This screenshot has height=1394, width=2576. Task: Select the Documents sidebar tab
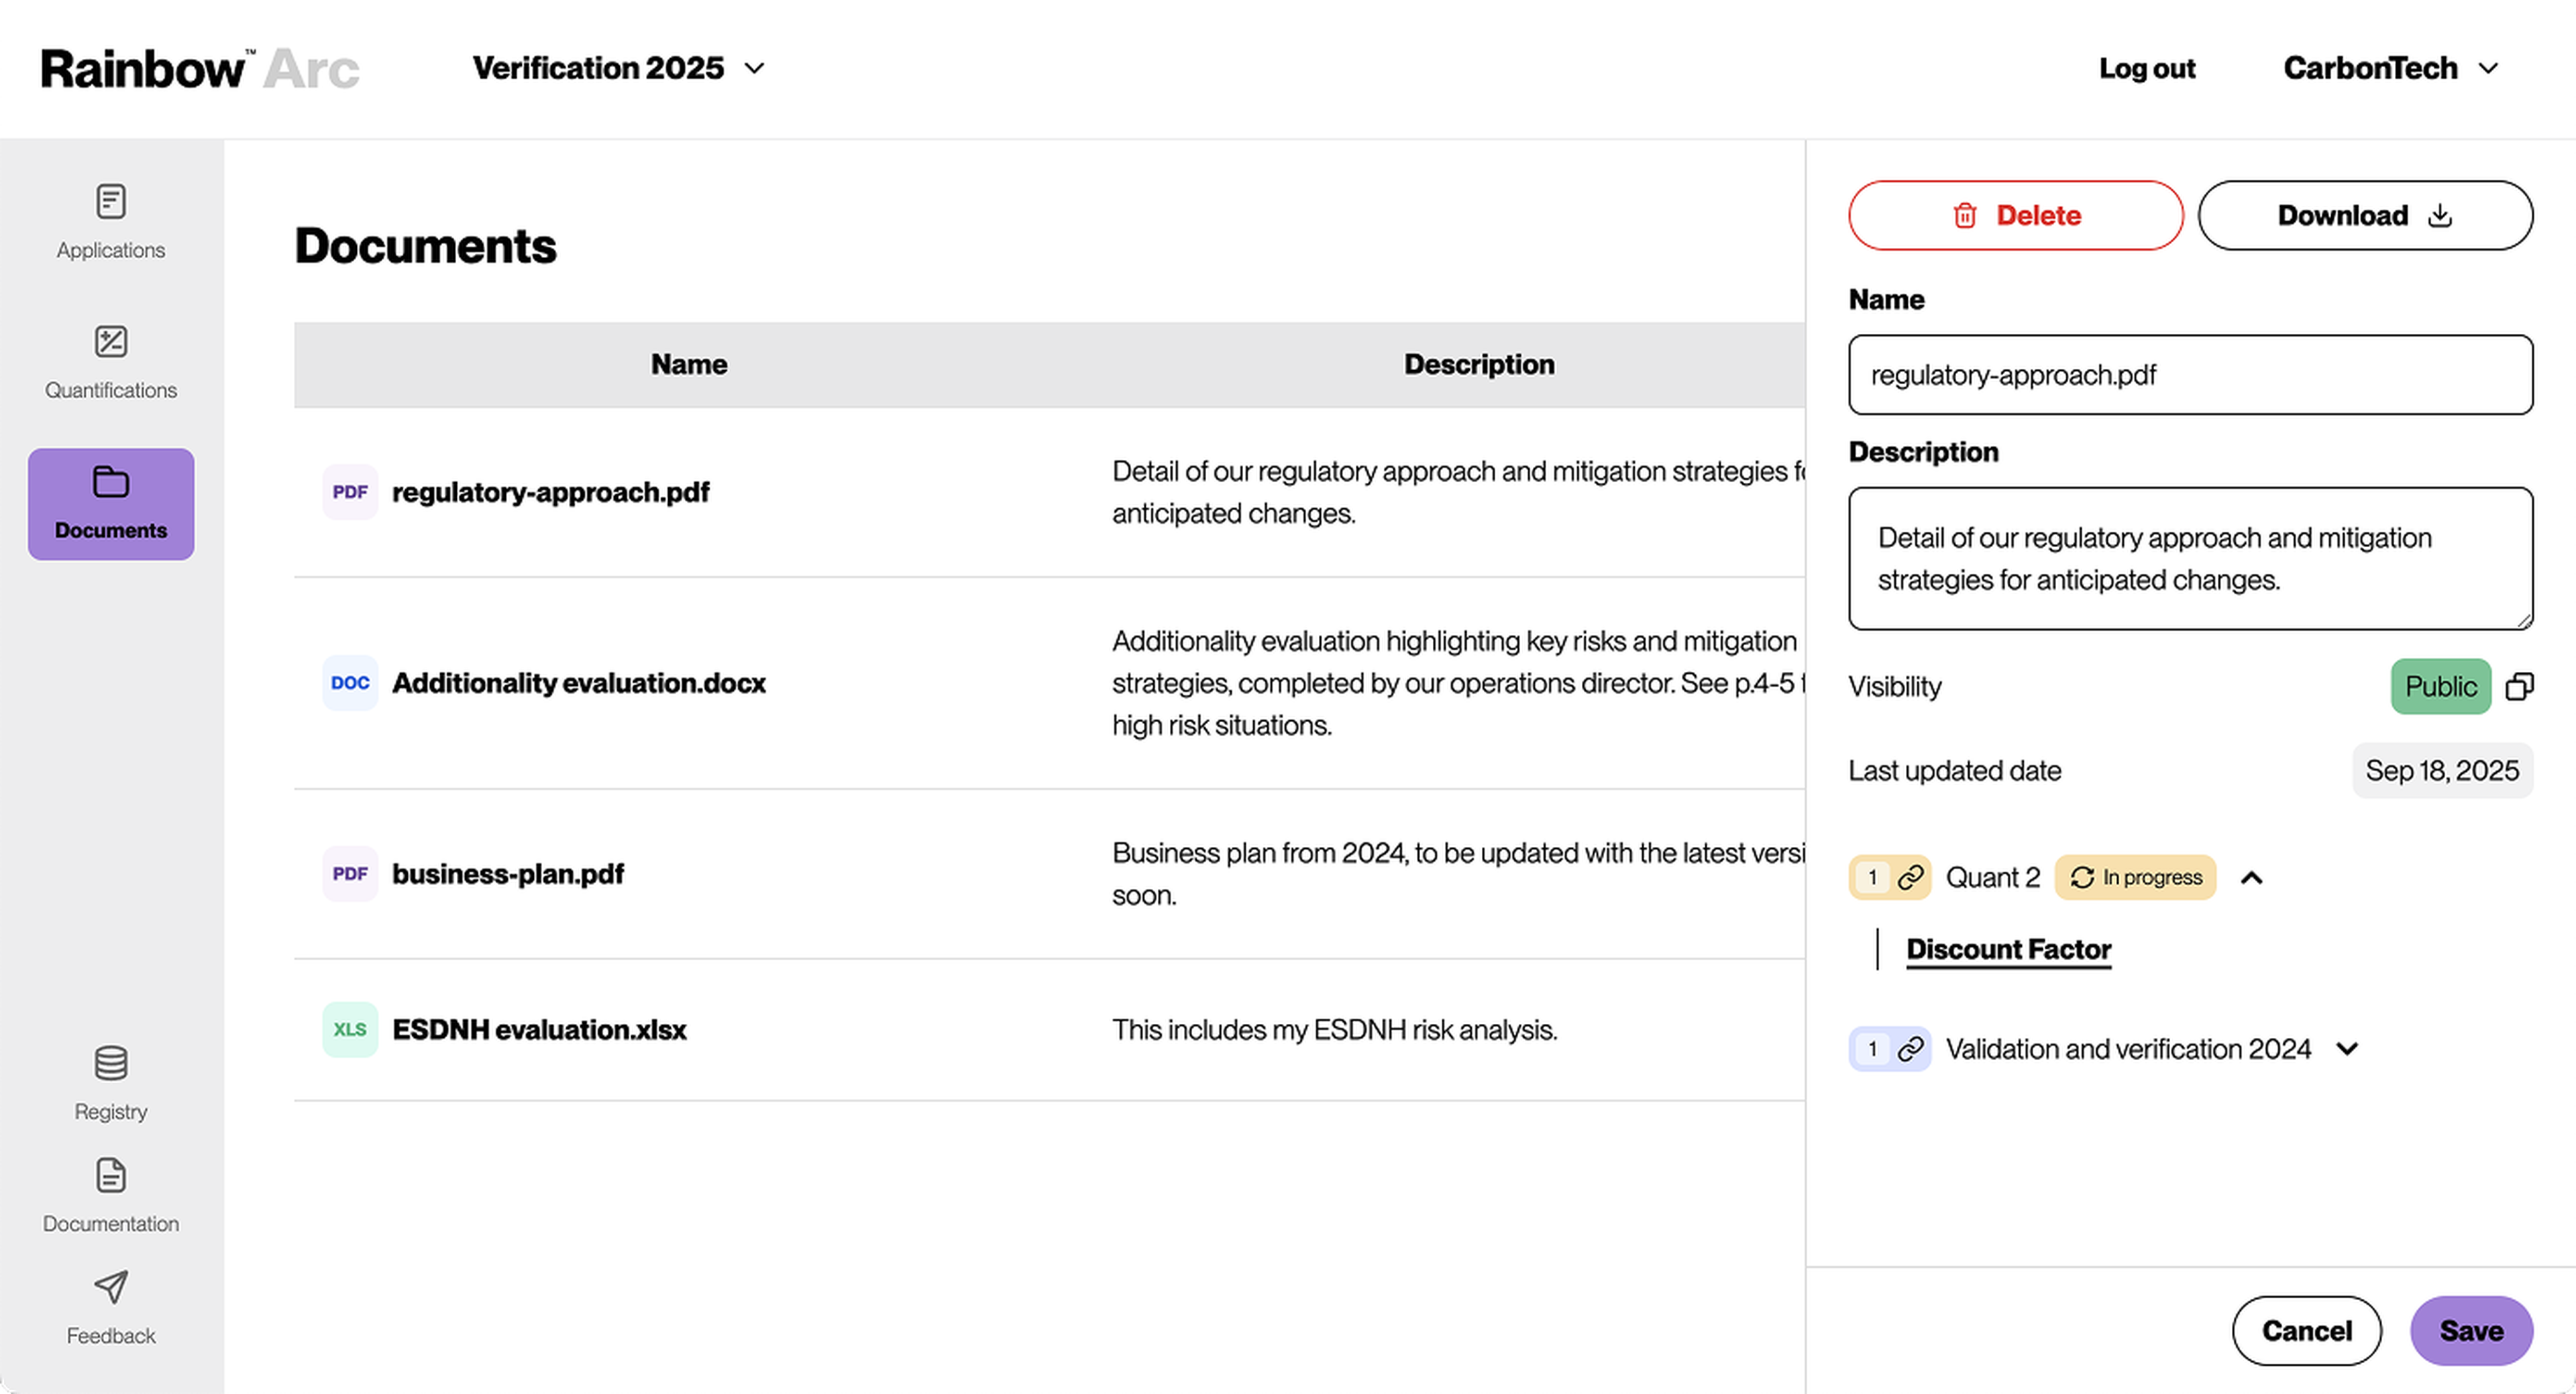111,504
